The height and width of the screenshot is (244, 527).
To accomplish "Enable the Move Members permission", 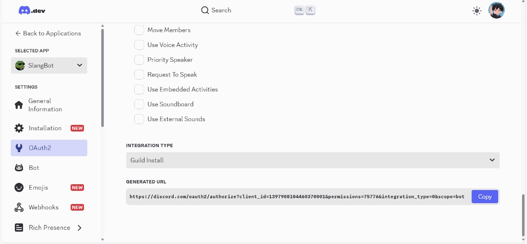I will click(139, 30).
